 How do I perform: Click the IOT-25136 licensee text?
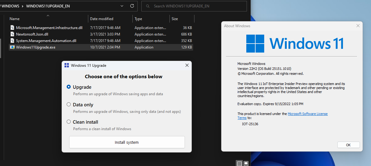(x=250, y=124)
